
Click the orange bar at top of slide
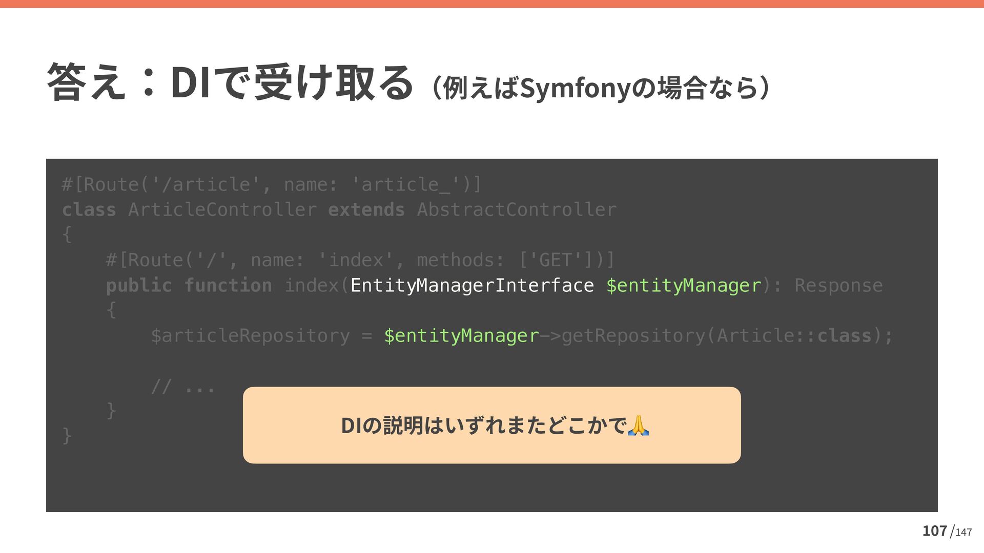(492, 4)
